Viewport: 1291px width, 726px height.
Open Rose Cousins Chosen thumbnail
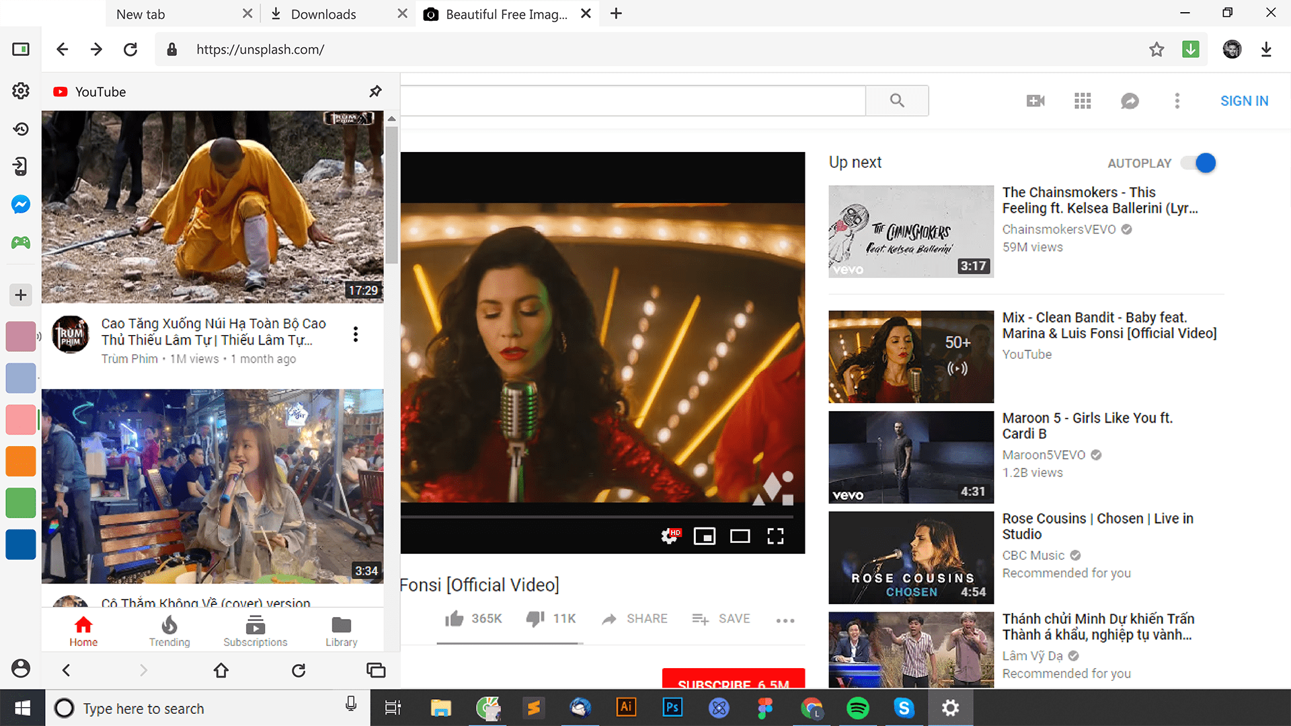(x=911, y=558)
